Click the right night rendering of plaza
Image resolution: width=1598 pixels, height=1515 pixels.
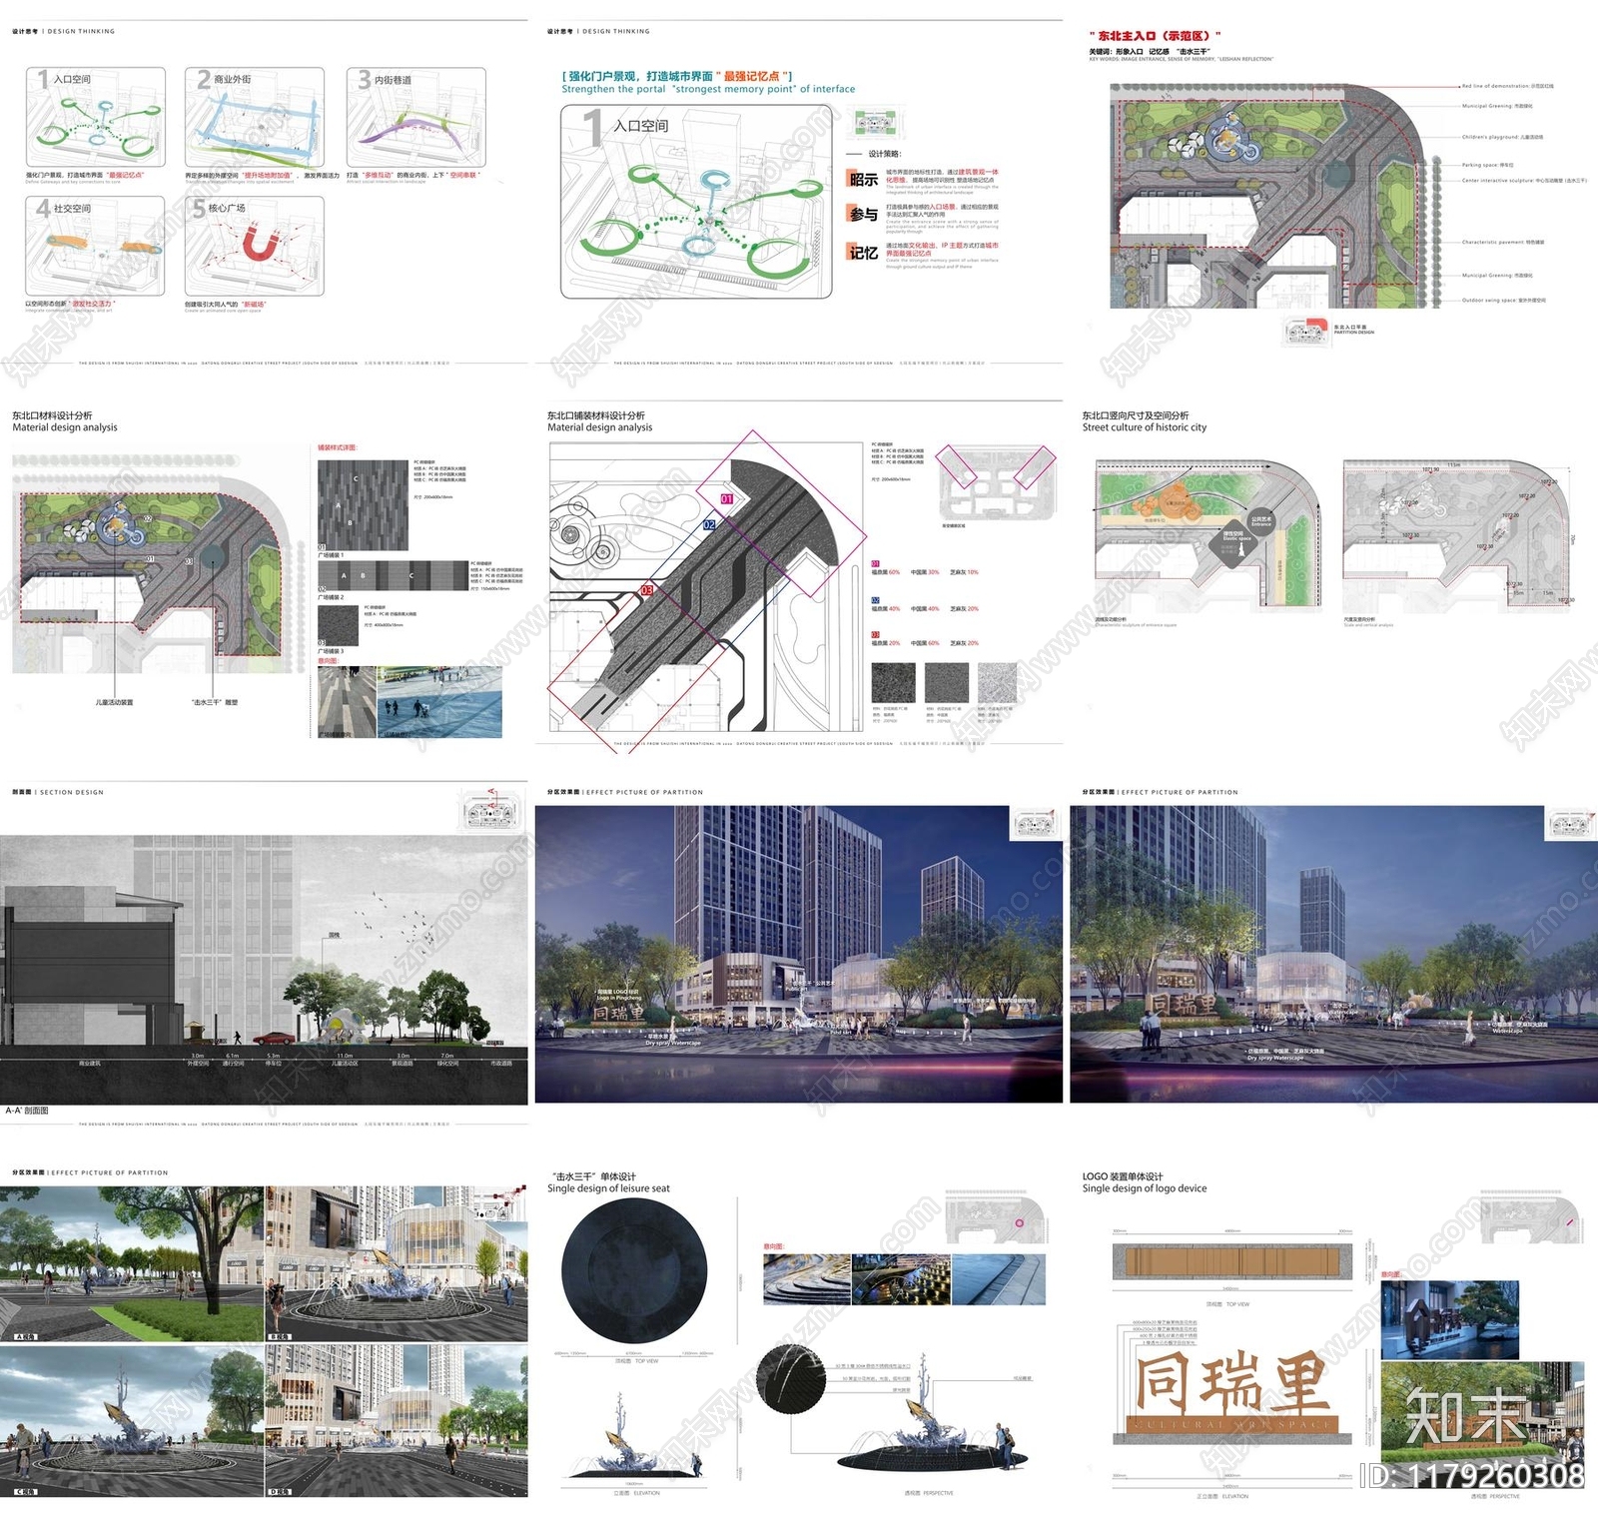1333,954
